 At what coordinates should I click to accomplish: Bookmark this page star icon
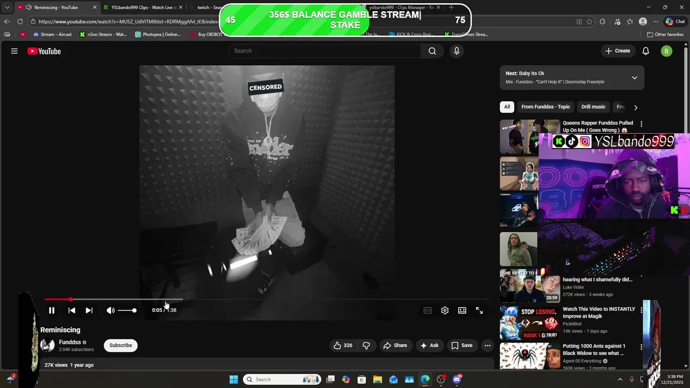pos(589,22)
